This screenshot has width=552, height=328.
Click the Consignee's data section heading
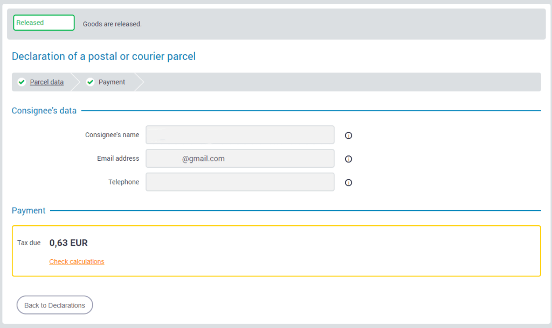[x=44, y=111]
